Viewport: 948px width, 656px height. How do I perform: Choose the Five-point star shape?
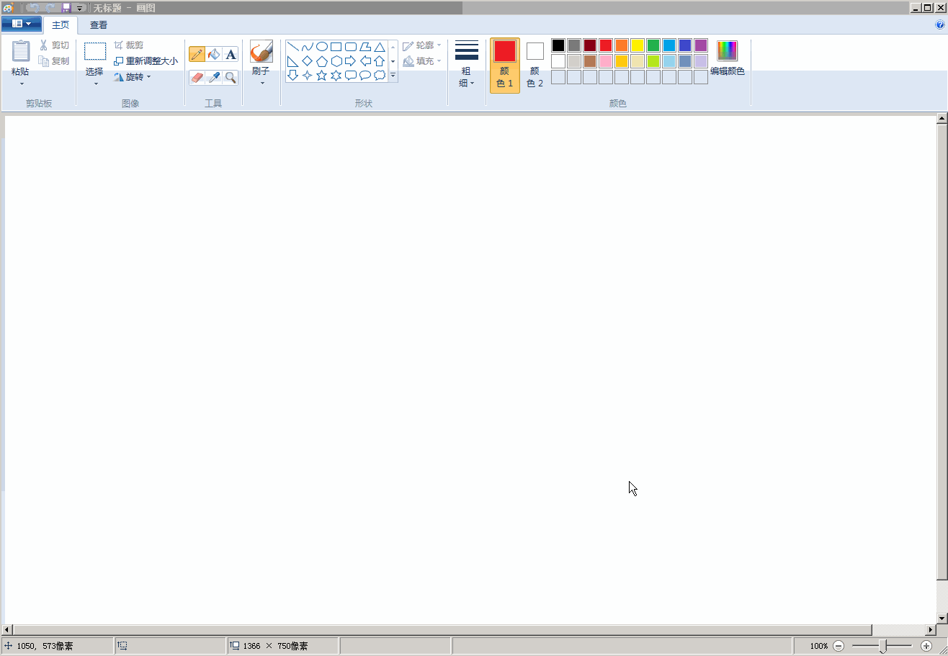point(322,75)
